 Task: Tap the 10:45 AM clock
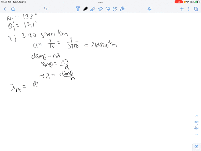(x=6, y=2)
